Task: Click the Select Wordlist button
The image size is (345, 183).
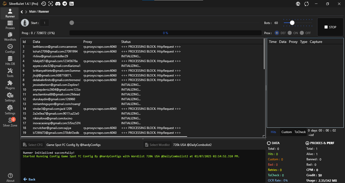Action: pyautogui.click(x=157, y=145)
